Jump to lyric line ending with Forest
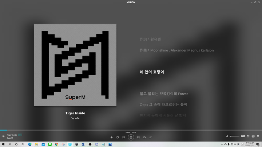 pos(164,94)
